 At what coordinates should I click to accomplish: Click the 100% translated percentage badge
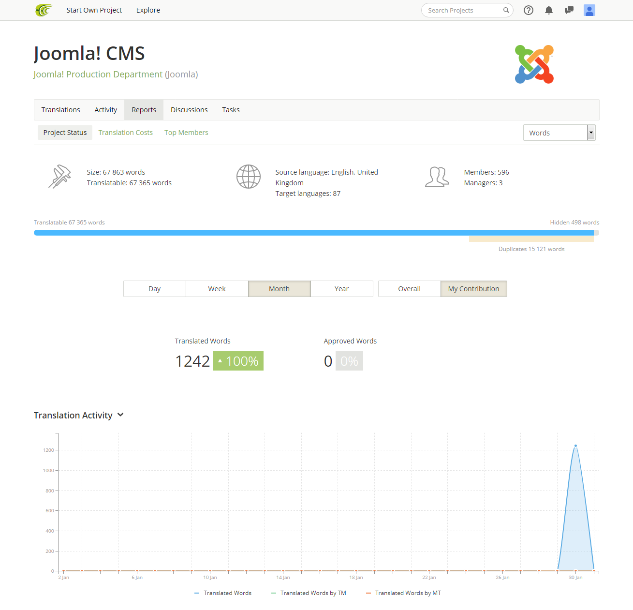point(238,361)
